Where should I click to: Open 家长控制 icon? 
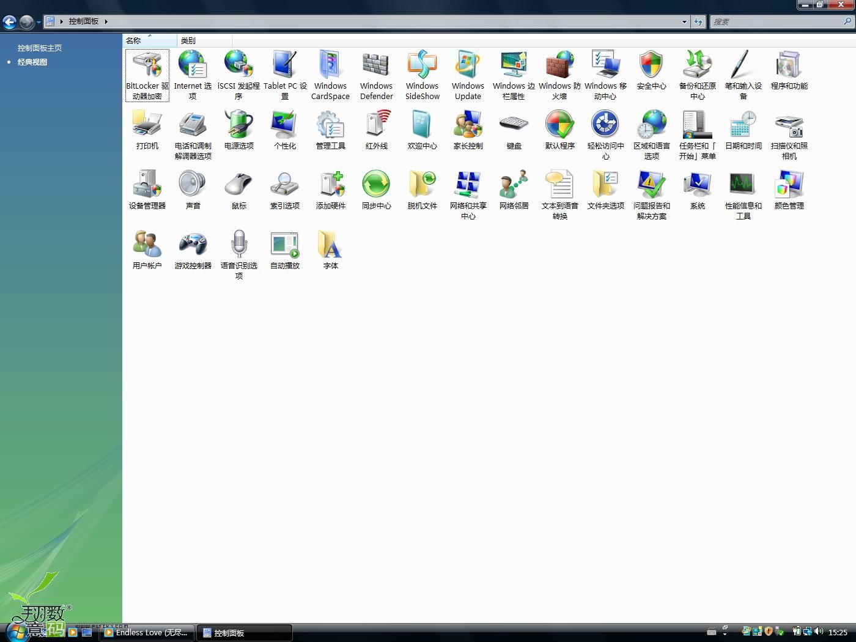click(468, 125)
